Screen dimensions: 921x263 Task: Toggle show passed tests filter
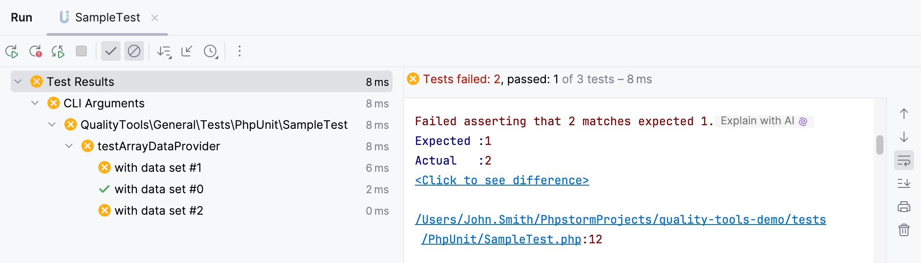tap(111, 51)
